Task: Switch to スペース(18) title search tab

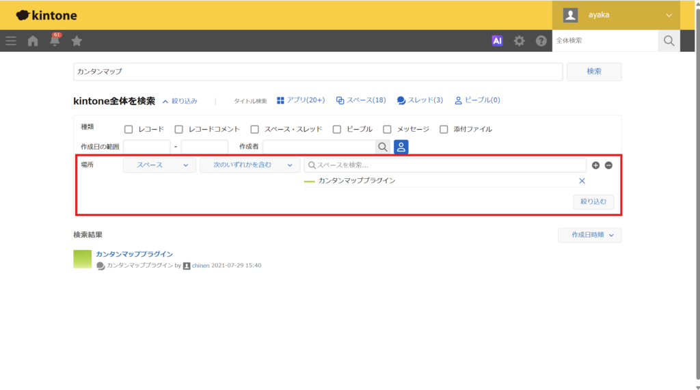Action: (x=361, y=100)
